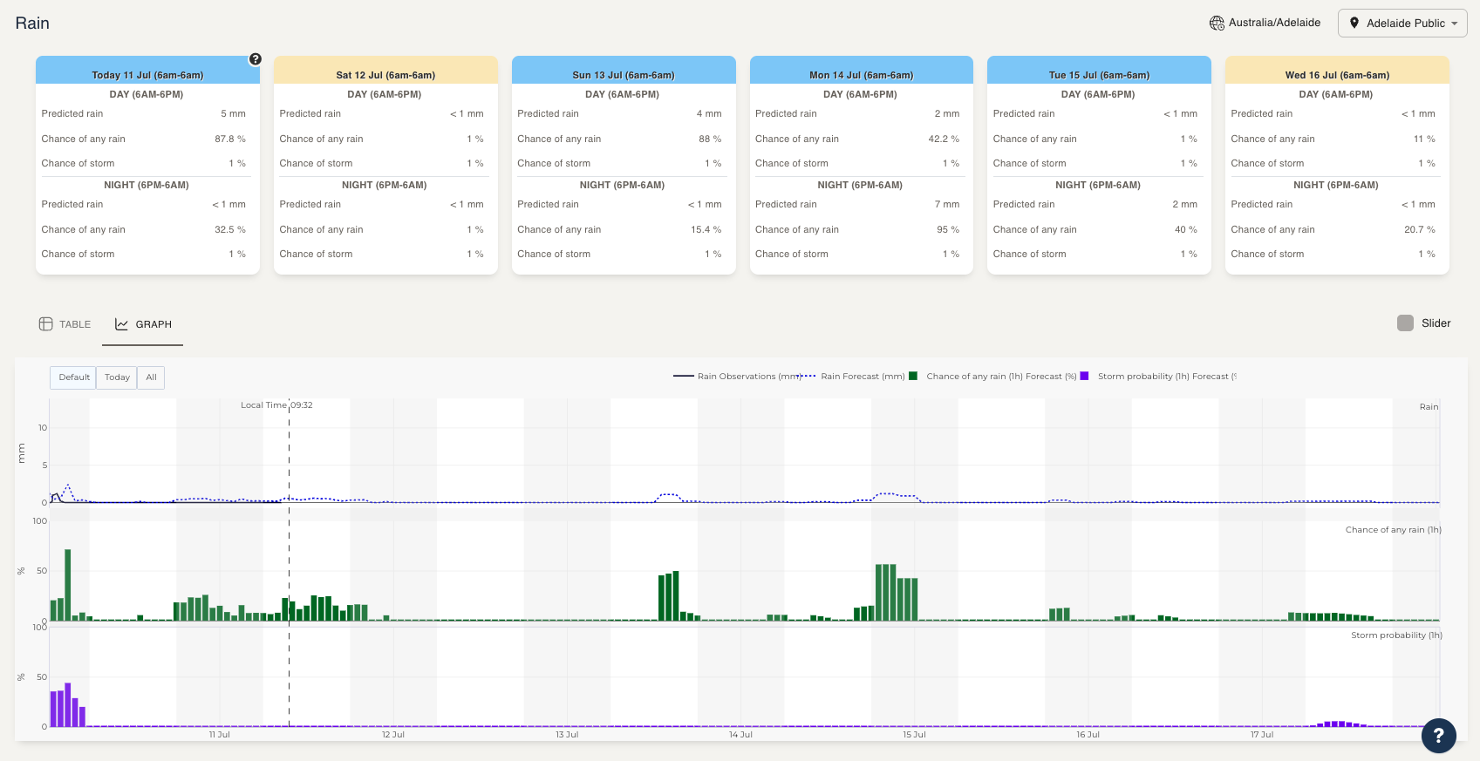Screen dimensions: 1480x761
Task: Toggle Rain Observations legend series
Action: (x=736, y=377)
